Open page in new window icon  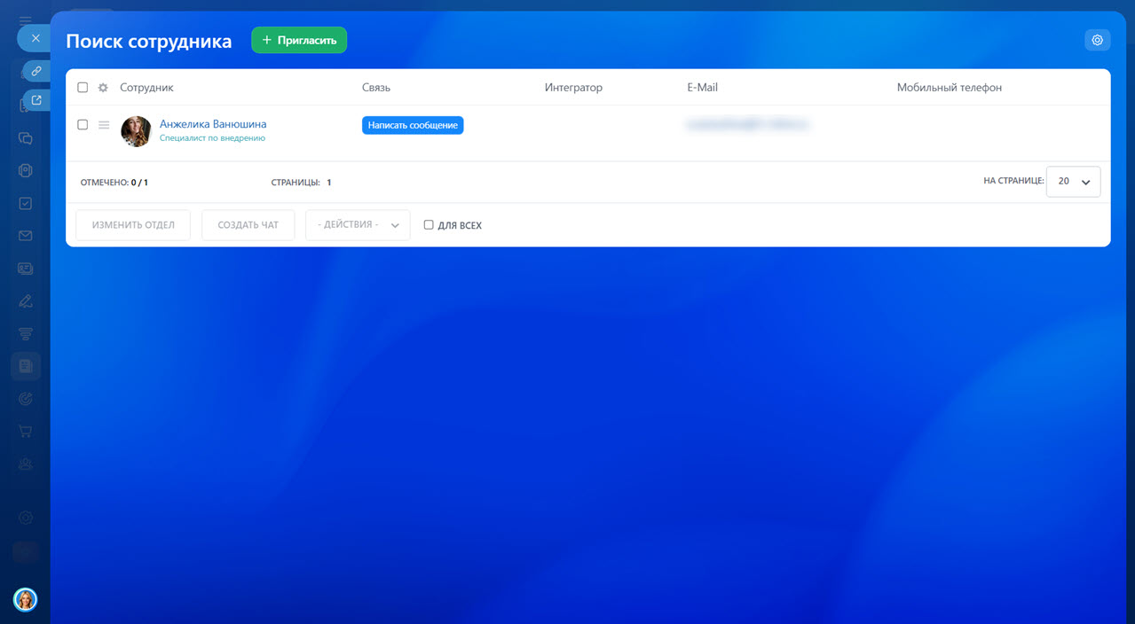36,100
